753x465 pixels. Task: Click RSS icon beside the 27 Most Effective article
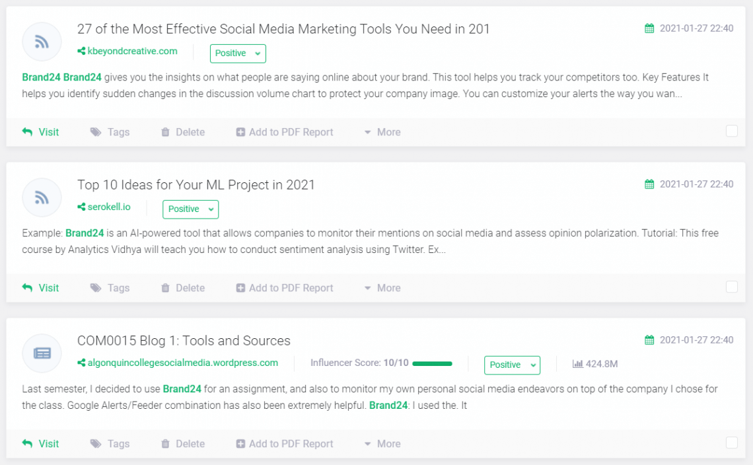pos(42,42)
